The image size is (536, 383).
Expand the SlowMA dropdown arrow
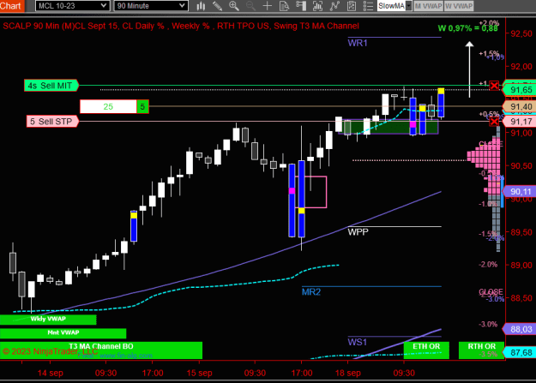[408, 6]
